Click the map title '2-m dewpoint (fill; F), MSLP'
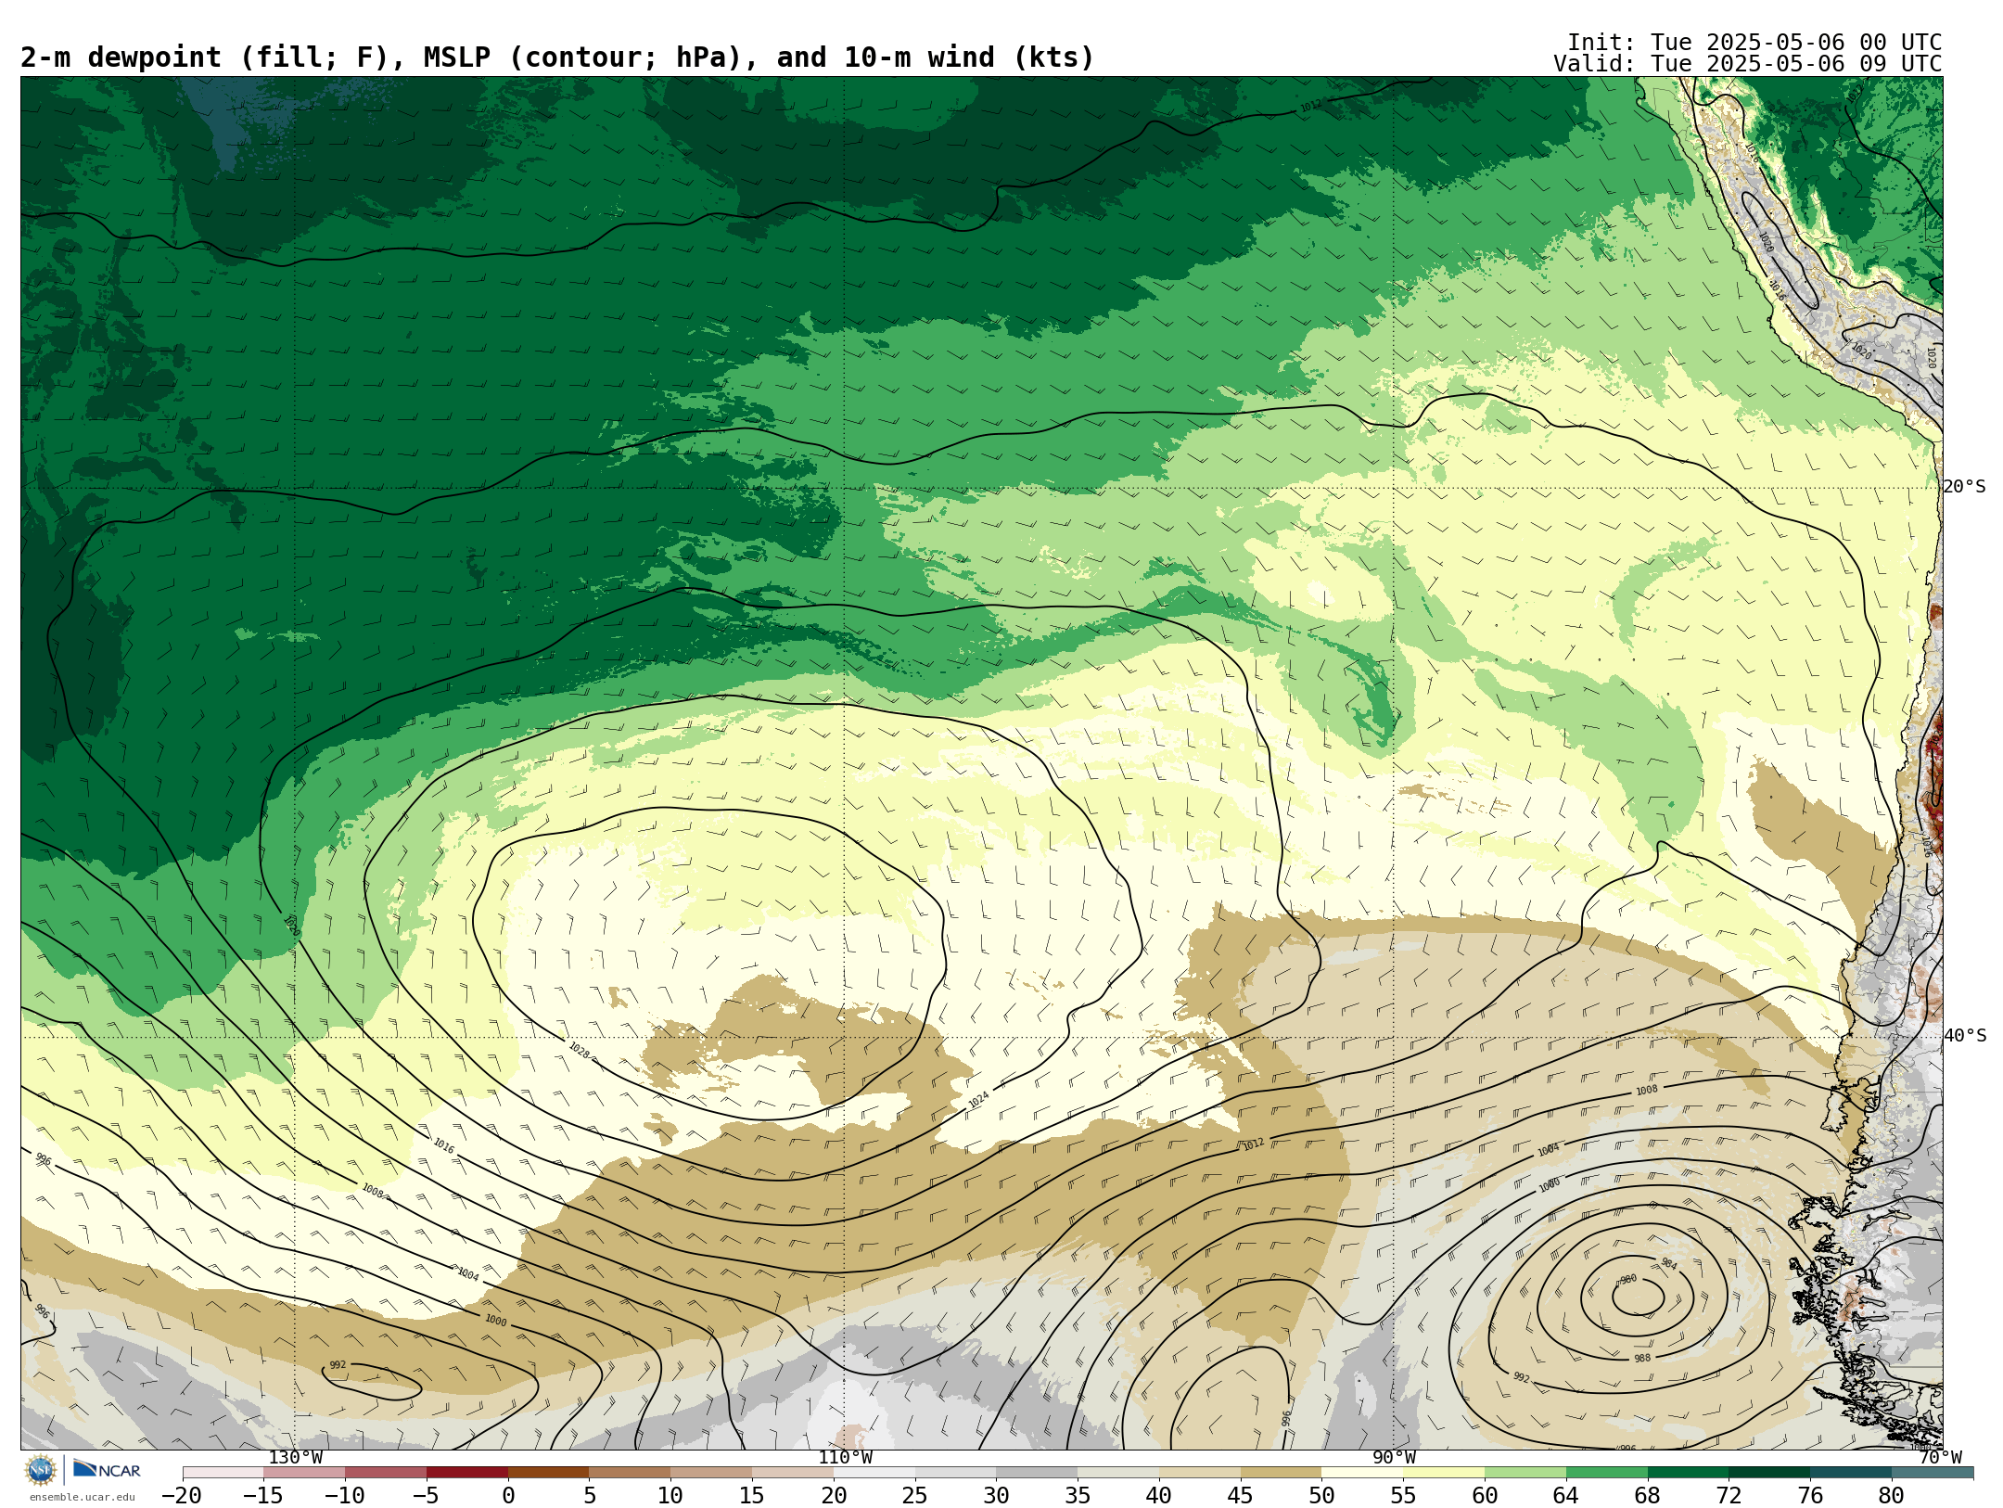 tap(255, 58)
